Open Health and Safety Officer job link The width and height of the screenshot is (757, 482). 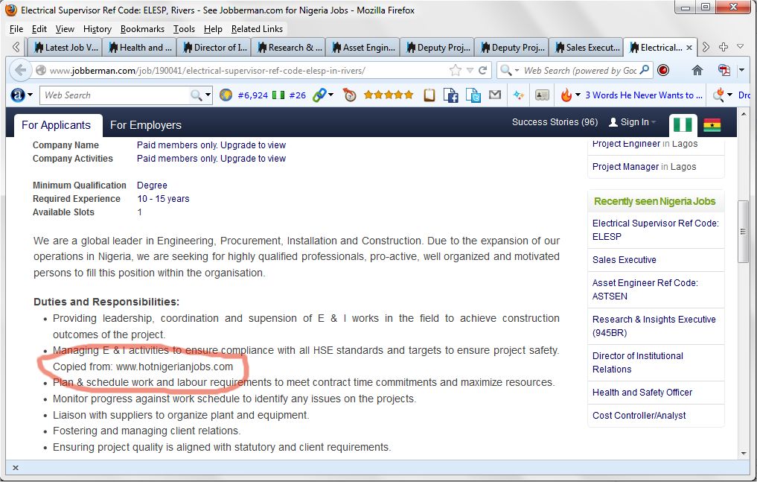click(x=642, y=393)
